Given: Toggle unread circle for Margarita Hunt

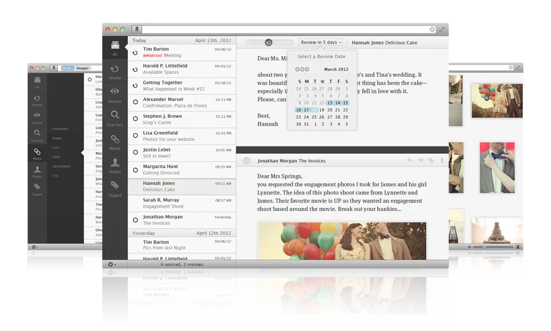Looking at the screenshot, I should [135, 170].
